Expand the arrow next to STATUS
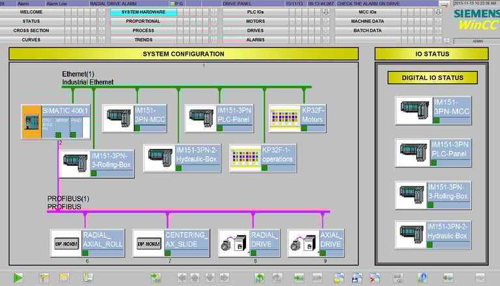The height and width of the screenshot is (286, 500). (x=102, y=21)
